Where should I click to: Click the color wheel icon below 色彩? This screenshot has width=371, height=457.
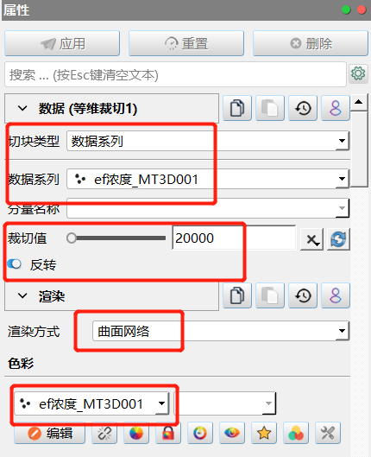[135, 433]
